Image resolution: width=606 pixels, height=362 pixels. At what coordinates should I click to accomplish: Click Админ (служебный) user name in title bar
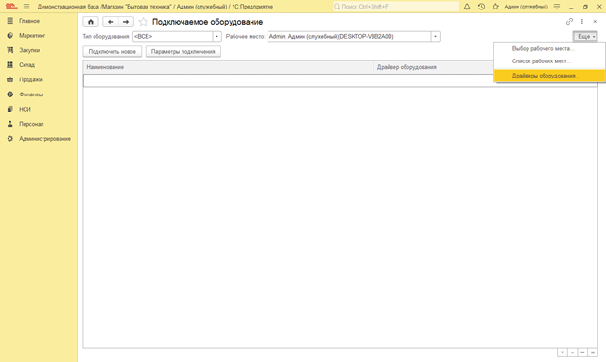click(526, 7)
